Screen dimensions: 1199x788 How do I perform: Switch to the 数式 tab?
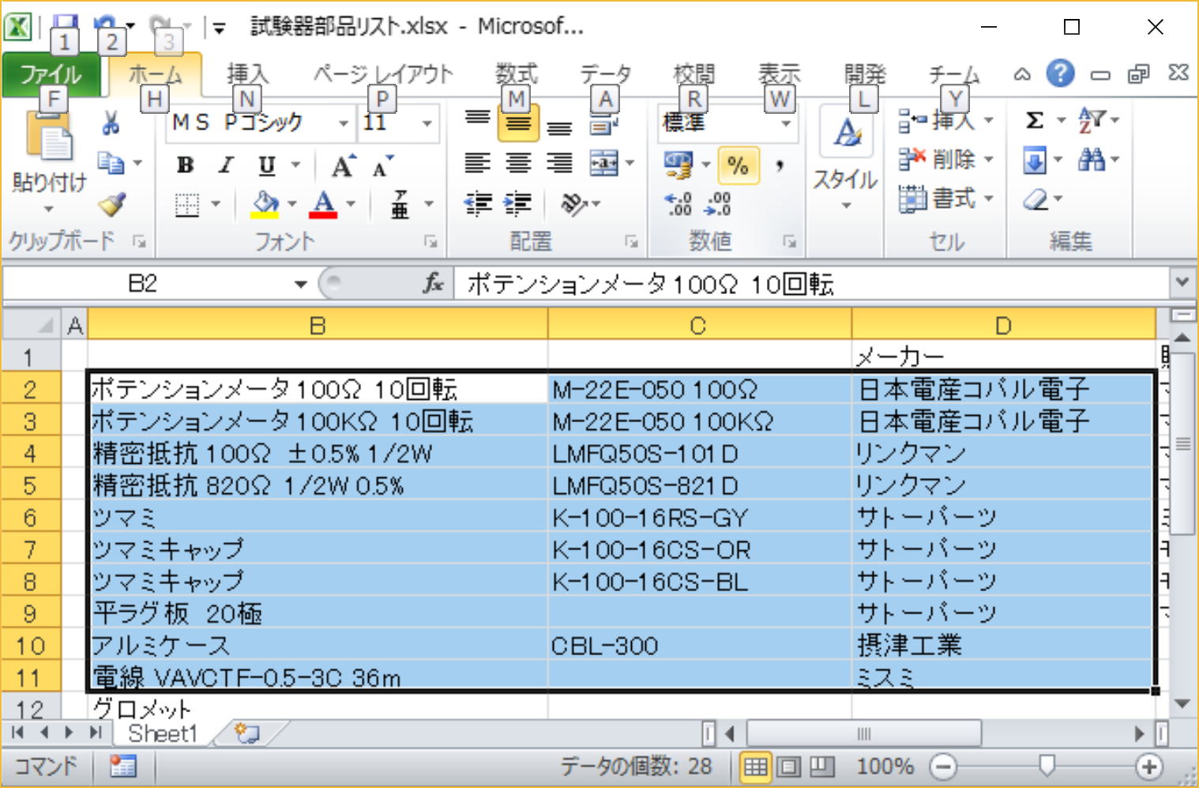[517, 74]
